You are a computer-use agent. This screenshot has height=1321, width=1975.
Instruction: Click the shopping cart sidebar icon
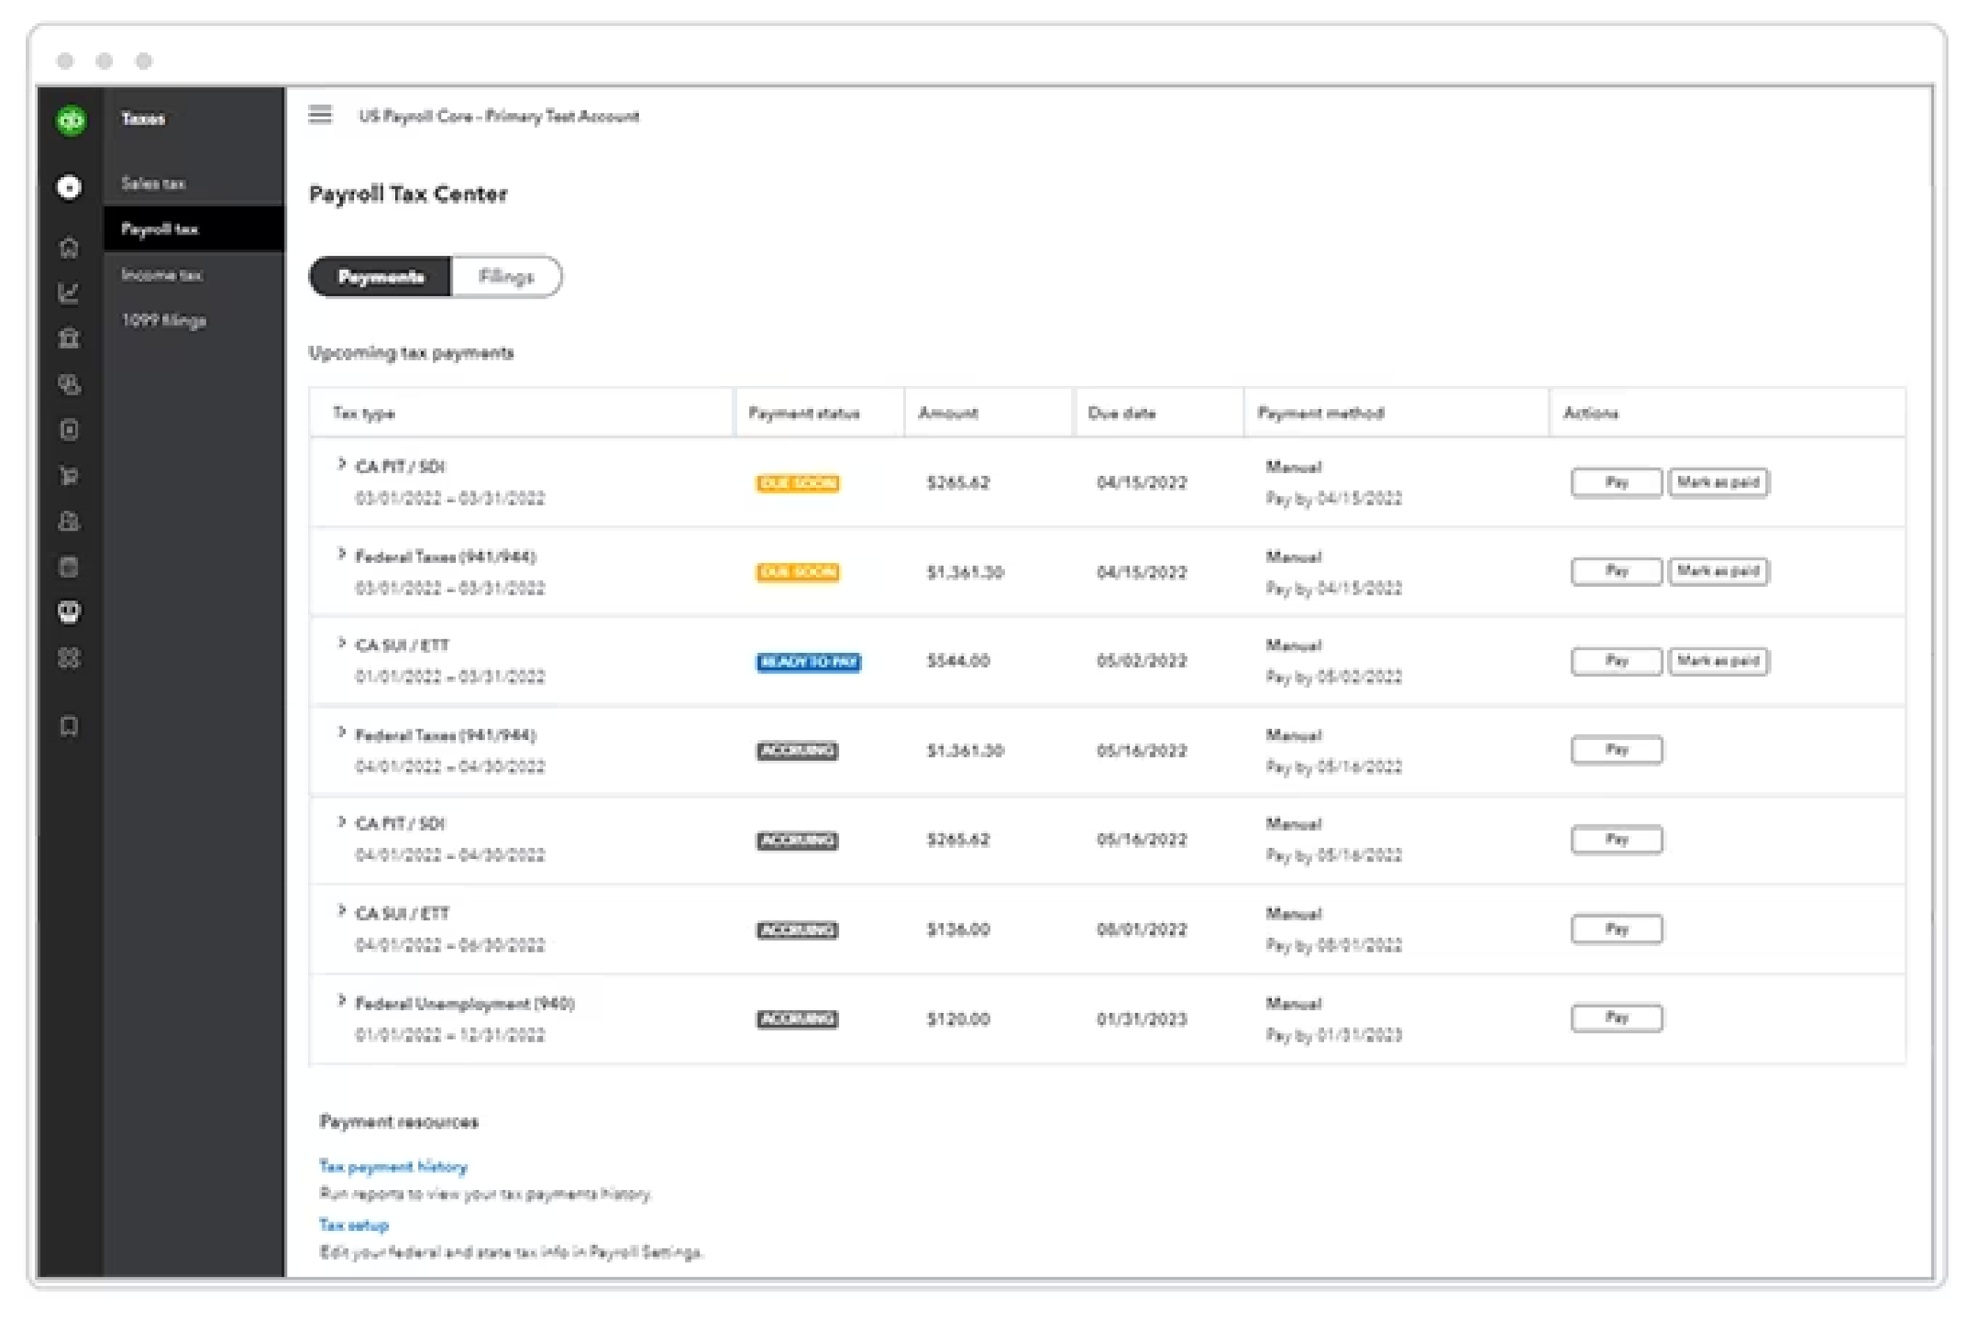pos(69,476)
